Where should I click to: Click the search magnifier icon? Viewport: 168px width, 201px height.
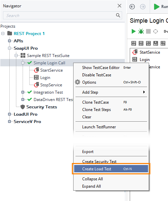tap(118, 15)
